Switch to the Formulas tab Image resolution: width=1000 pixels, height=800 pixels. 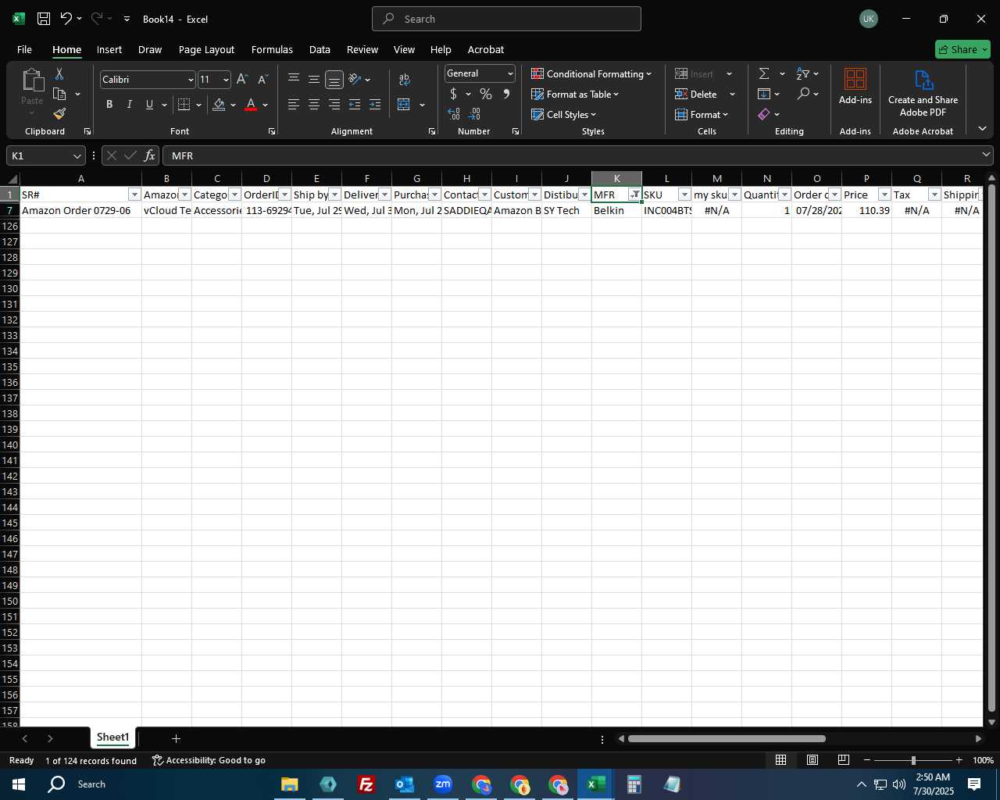click(272, 49)
